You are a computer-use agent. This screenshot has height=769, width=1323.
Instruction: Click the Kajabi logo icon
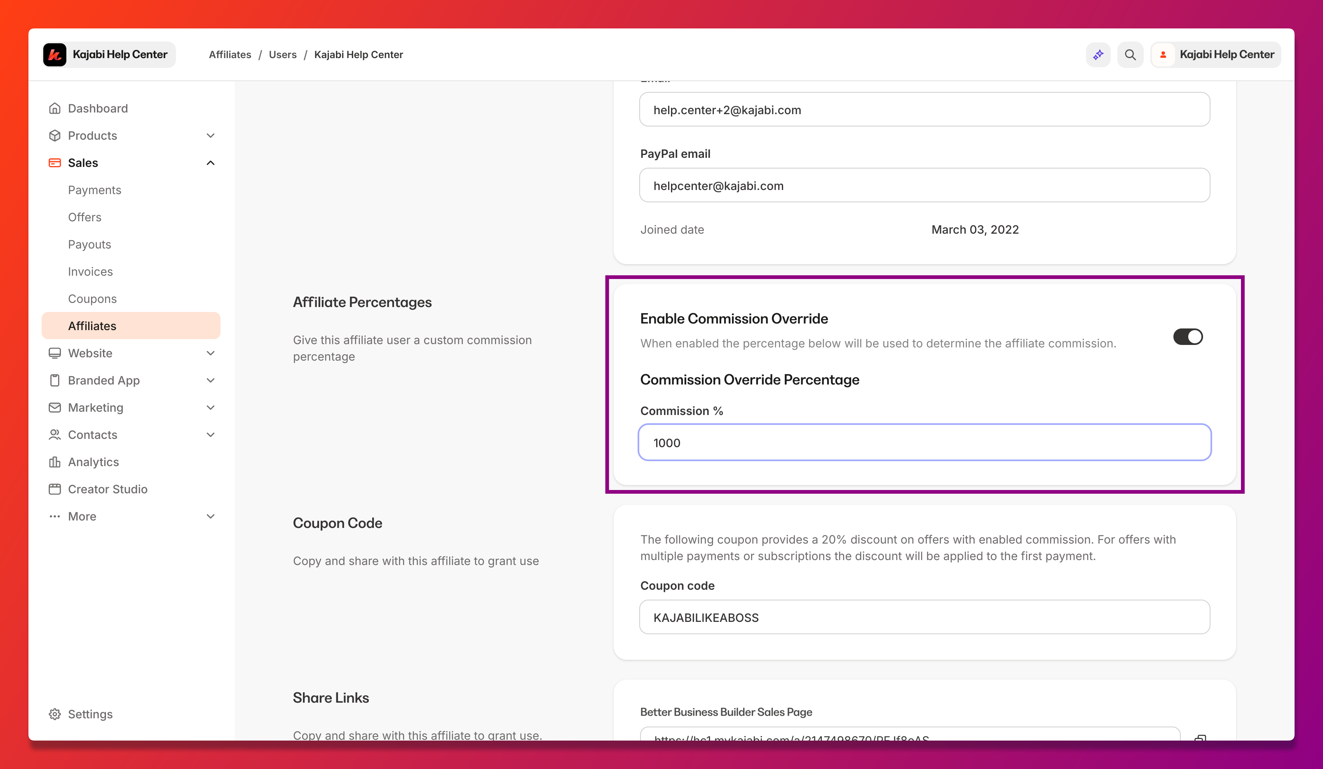(54, 54)
